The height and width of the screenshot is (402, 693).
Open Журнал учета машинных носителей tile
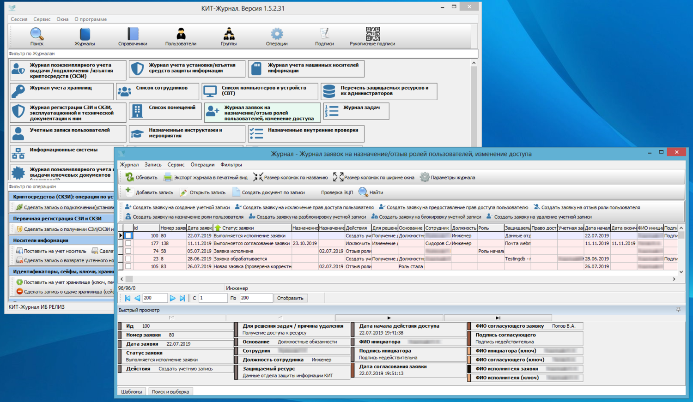coord(306,69)
